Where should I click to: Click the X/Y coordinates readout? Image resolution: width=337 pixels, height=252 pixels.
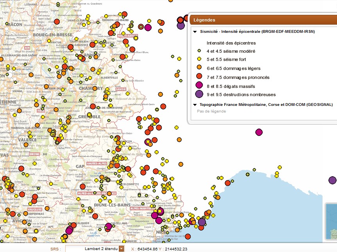(x=159, y=249)
